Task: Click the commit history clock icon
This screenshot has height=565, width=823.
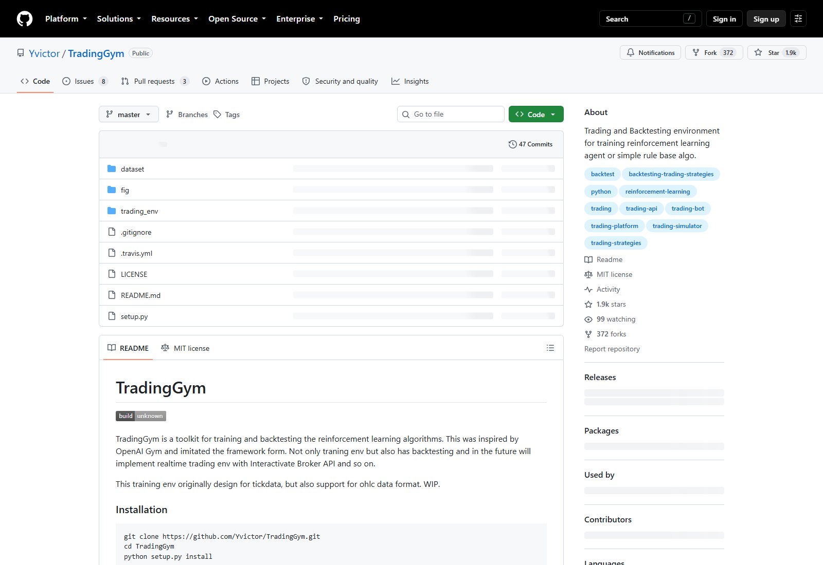Action: (512, 144)
